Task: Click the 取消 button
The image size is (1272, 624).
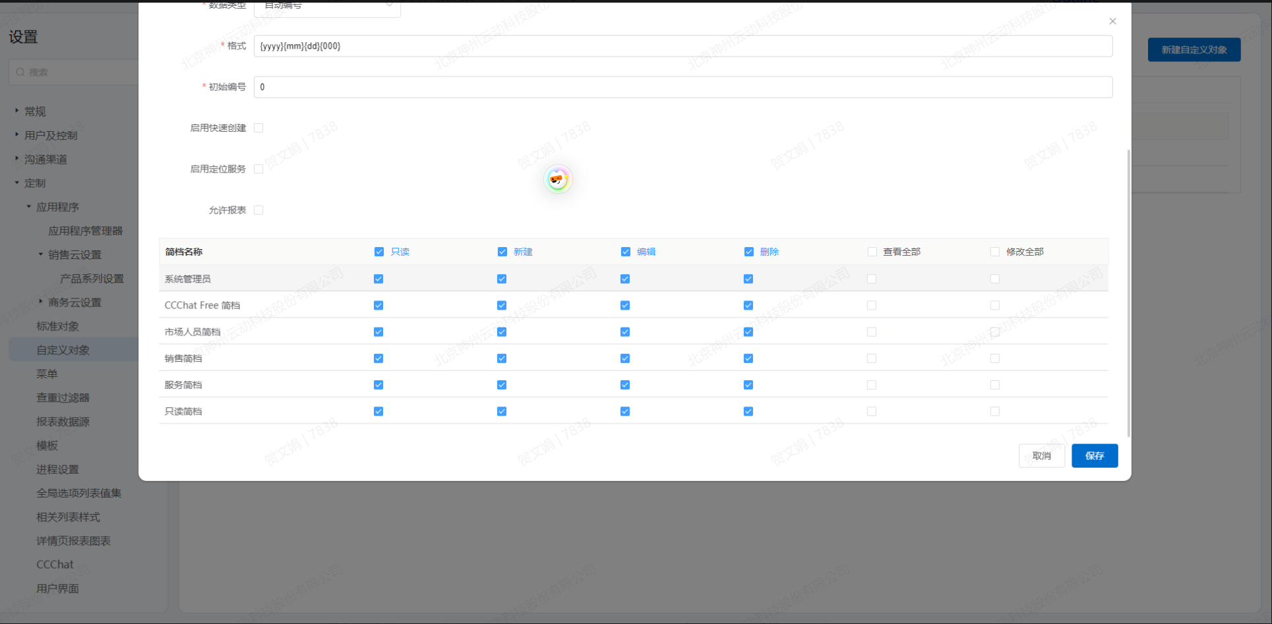Action: pyautogui.click(x=1041, y=455)
